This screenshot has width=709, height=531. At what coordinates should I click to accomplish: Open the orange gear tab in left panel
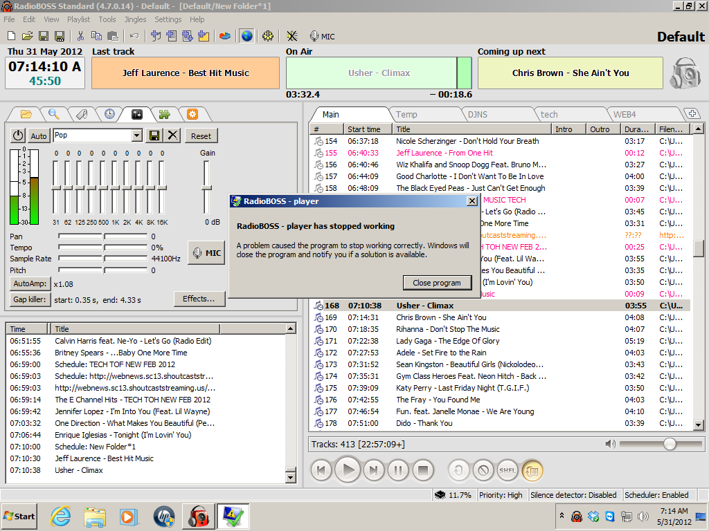(x=192, y=114)
